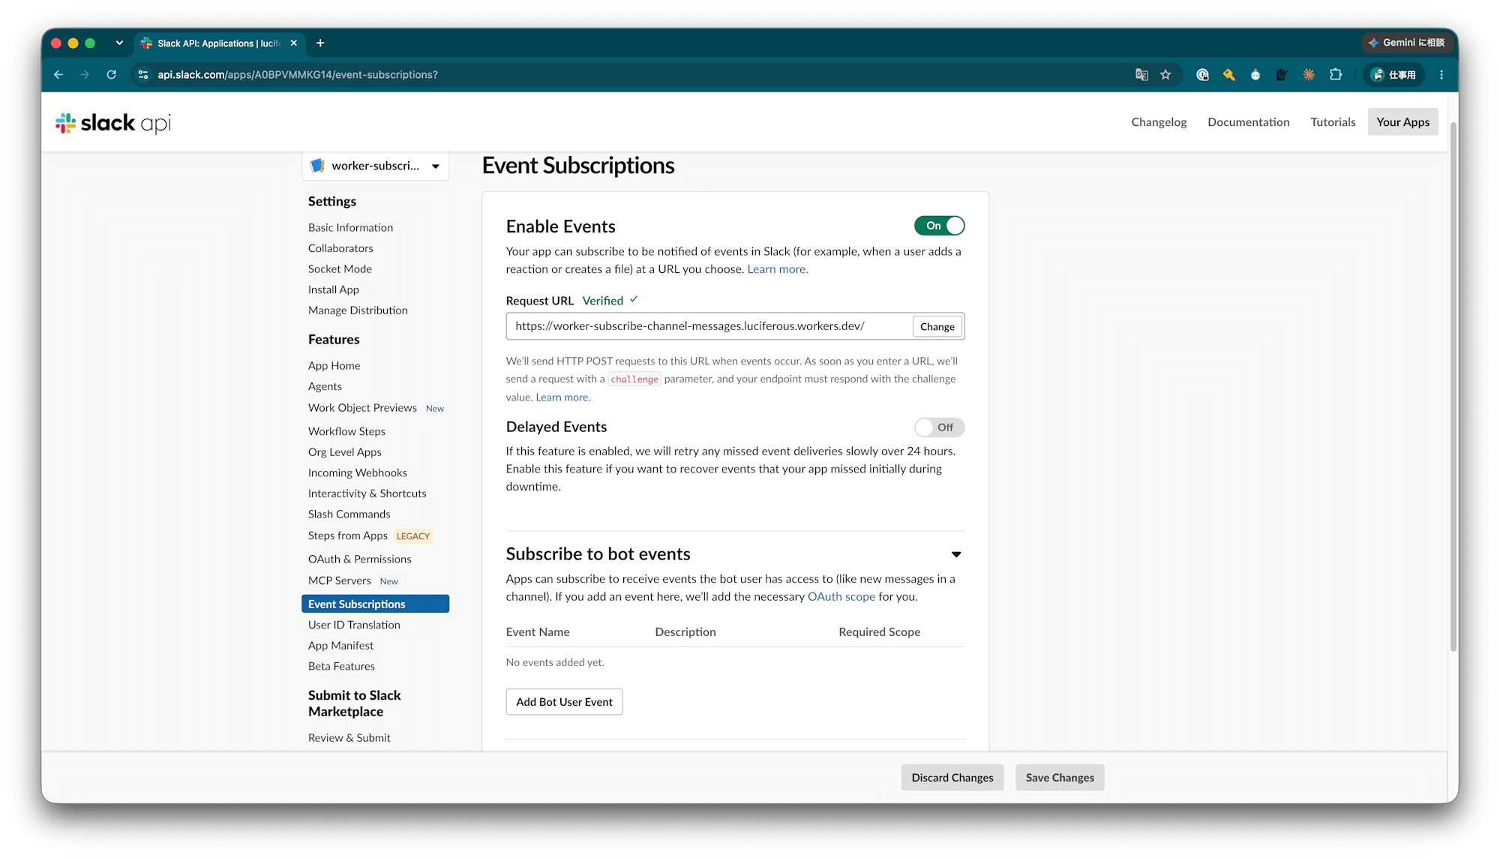
Task: Open the 1Password extension icon
Action: (1202, 75)
